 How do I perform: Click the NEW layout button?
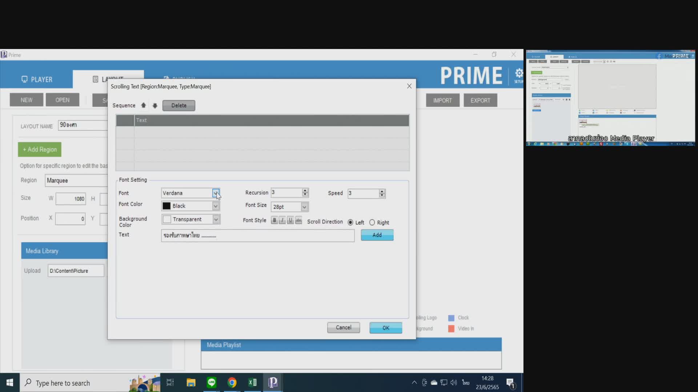[x=27, y=100]
